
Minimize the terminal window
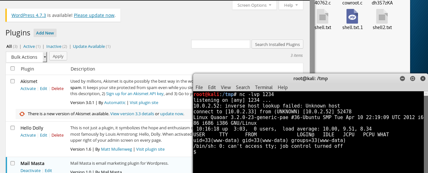coord(402,79)
